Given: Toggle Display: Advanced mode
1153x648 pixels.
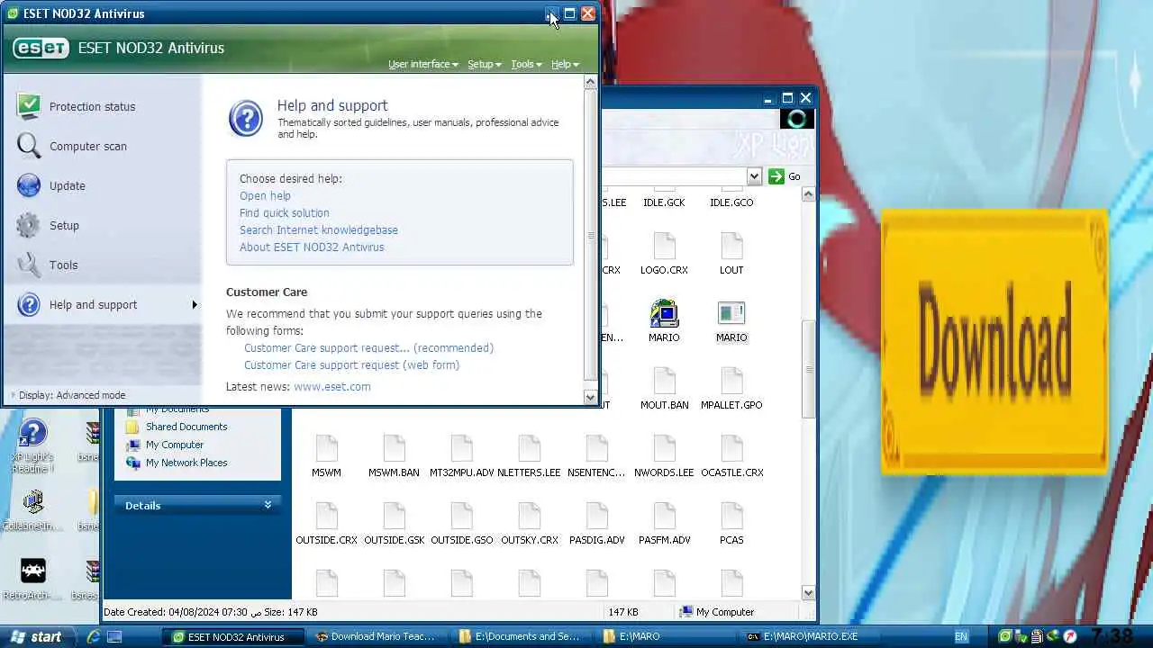Looking at the screenshot, I should tap(68, 395).
